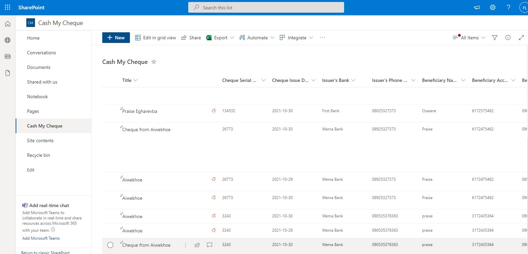528x254 pixels.
Task: Open the Help question mark icon
Action: click(x=508, y=7)
